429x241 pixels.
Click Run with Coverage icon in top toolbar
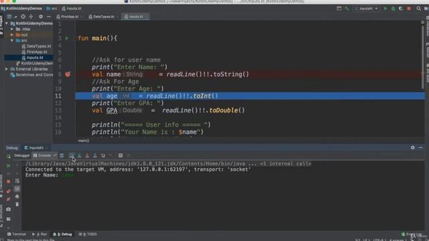point(401,9)
